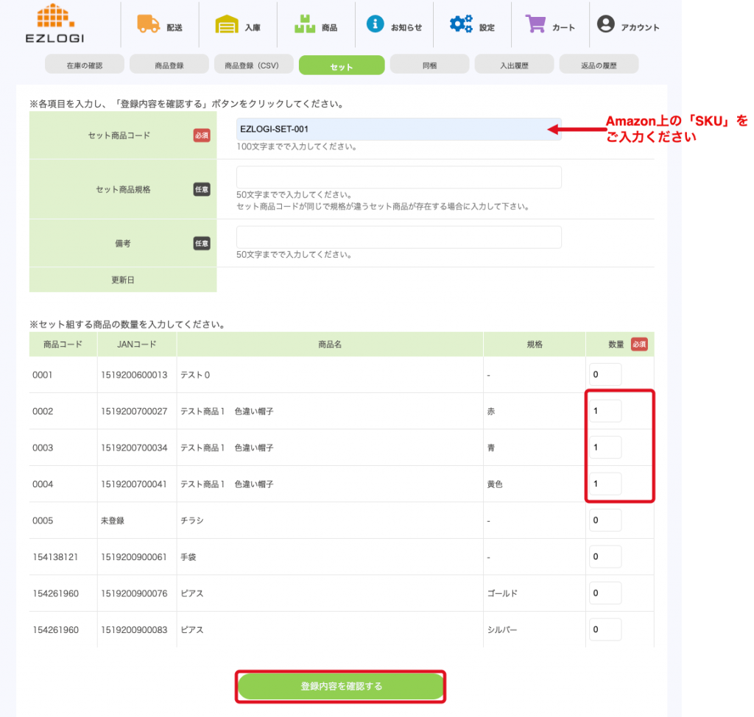Click the delivery truck icon

[x=148, y=24]
